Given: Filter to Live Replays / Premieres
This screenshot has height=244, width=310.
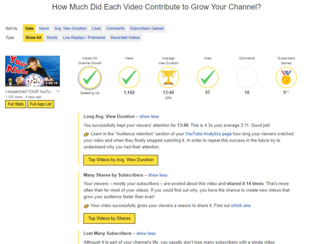Looking at the screenshot, I should coord(84,38).
